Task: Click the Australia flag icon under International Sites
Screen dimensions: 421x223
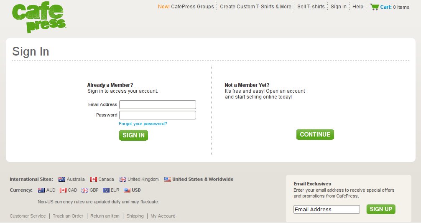Action: pyautogui.click(x=62, y=179)
